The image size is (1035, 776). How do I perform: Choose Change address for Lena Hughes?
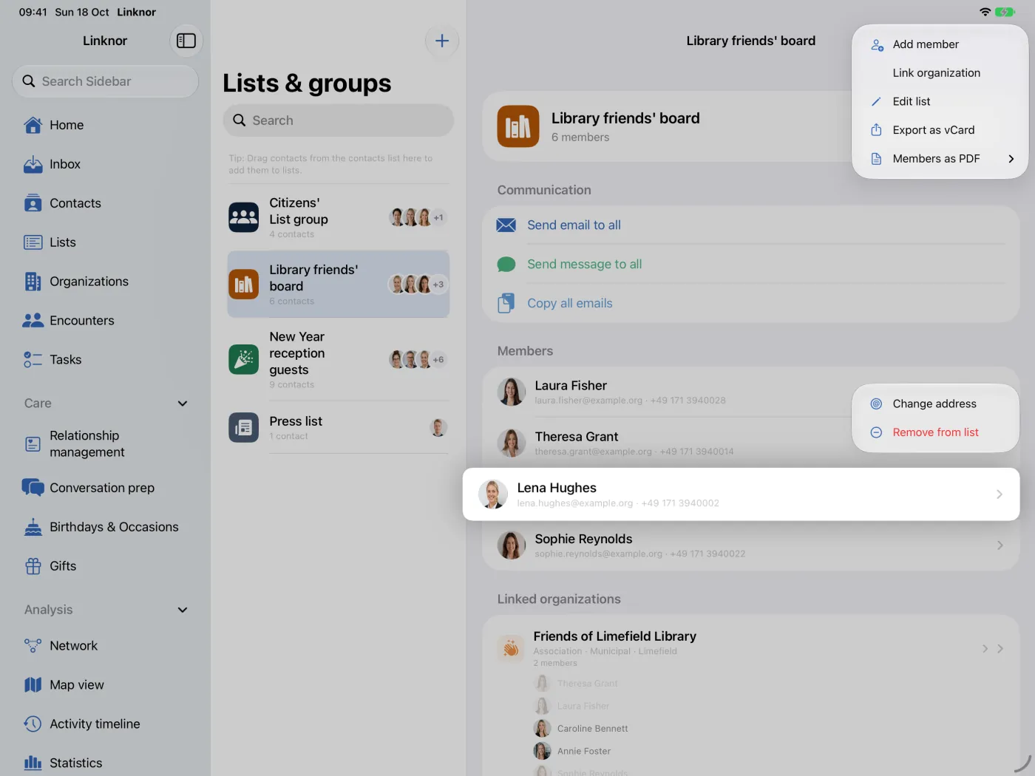point(935,404)
